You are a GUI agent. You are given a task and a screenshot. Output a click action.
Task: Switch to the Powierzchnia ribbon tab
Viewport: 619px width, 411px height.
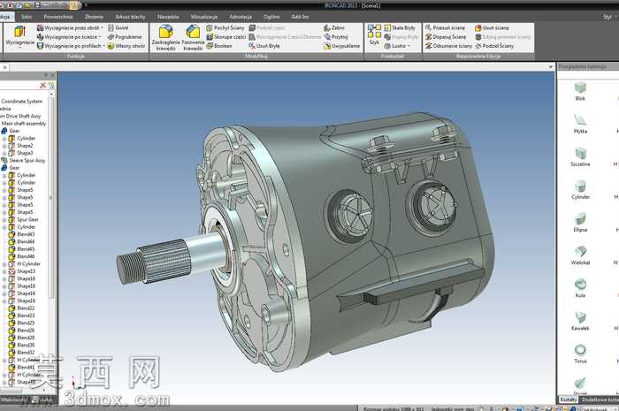58,17
